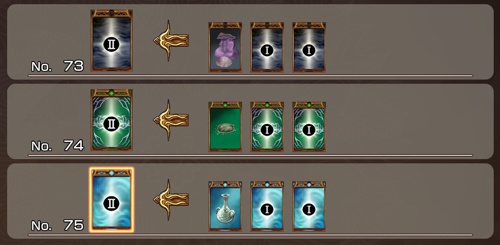Select the right blue level I card

pyautogui.click(x=309, y=206)
